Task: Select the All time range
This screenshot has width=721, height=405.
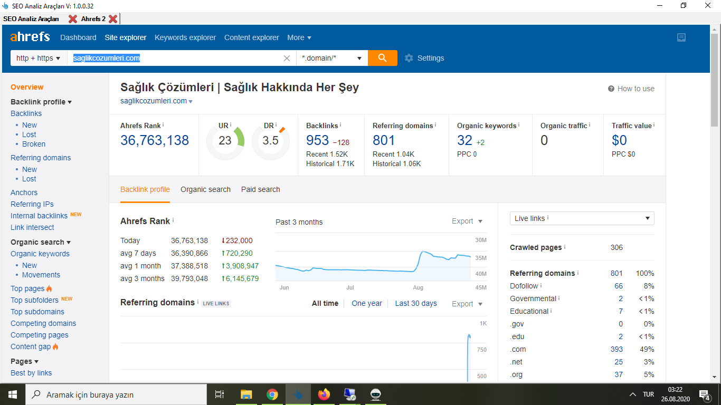Action: (325, 303)
